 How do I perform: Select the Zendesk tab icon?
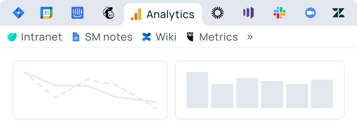coord(339,13)
